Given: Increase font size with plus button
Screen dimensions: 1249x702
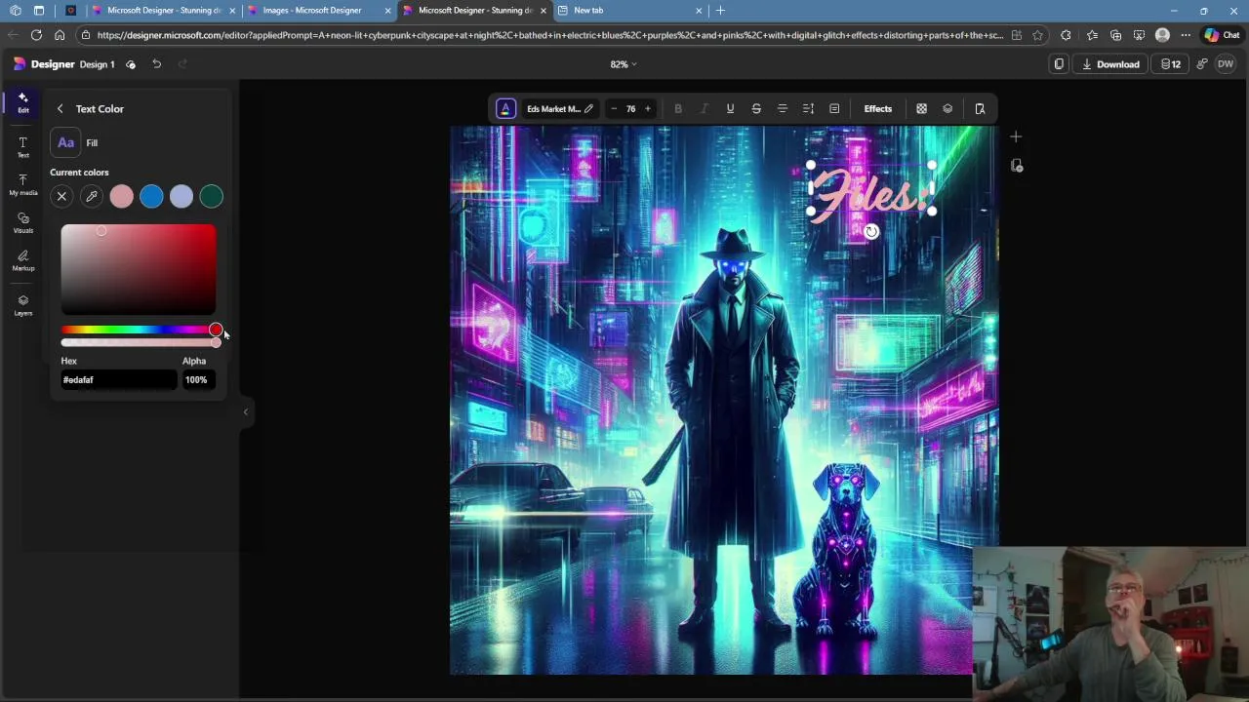Looking at the screenshot, I should pyautogui.click(x=647, y=109).
